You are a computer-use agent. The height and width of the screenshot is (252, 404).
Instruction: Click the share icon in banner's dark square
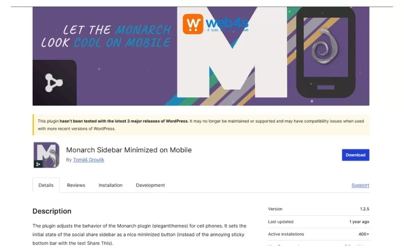54,83
